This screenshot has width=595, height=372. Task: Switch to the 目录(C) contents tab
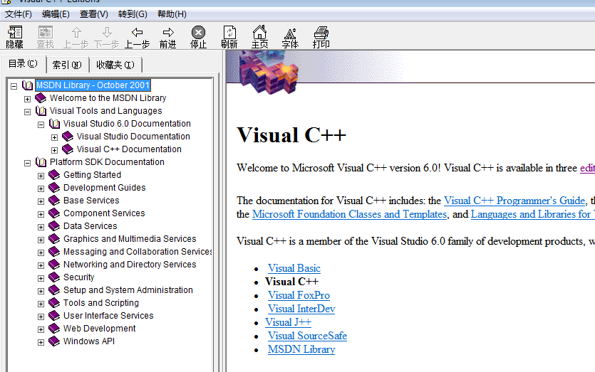(x=23, y=63)
